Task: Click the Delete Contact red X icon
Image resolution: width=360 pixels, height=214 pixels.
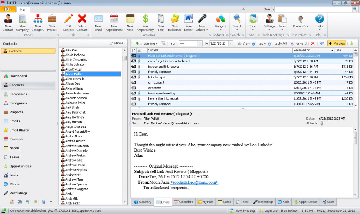Action: 82,23
